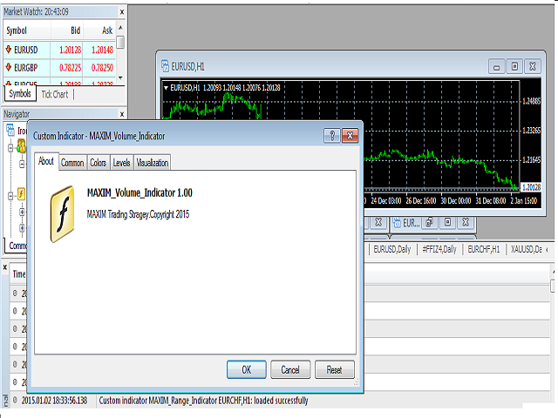Click the EURUSD red arrow icon
This screenshot has height=418, width=558.
[x=9, y=50]
